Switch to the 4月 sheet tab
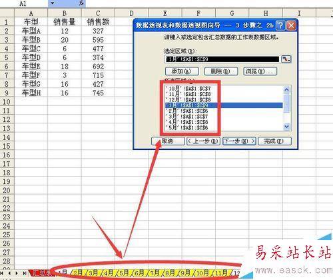The height and width of the screenshot is (280, 333). point(109,273)
